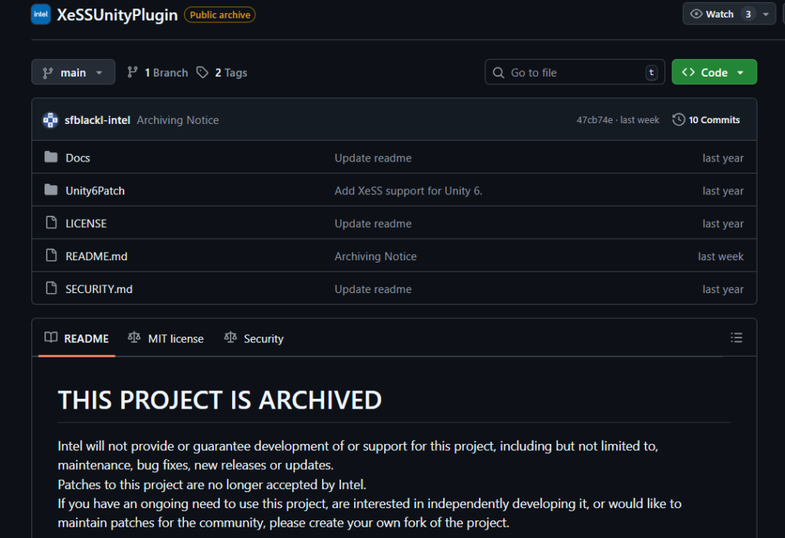Open README outline list icon
785x538 pixels.
click(736, 337)
